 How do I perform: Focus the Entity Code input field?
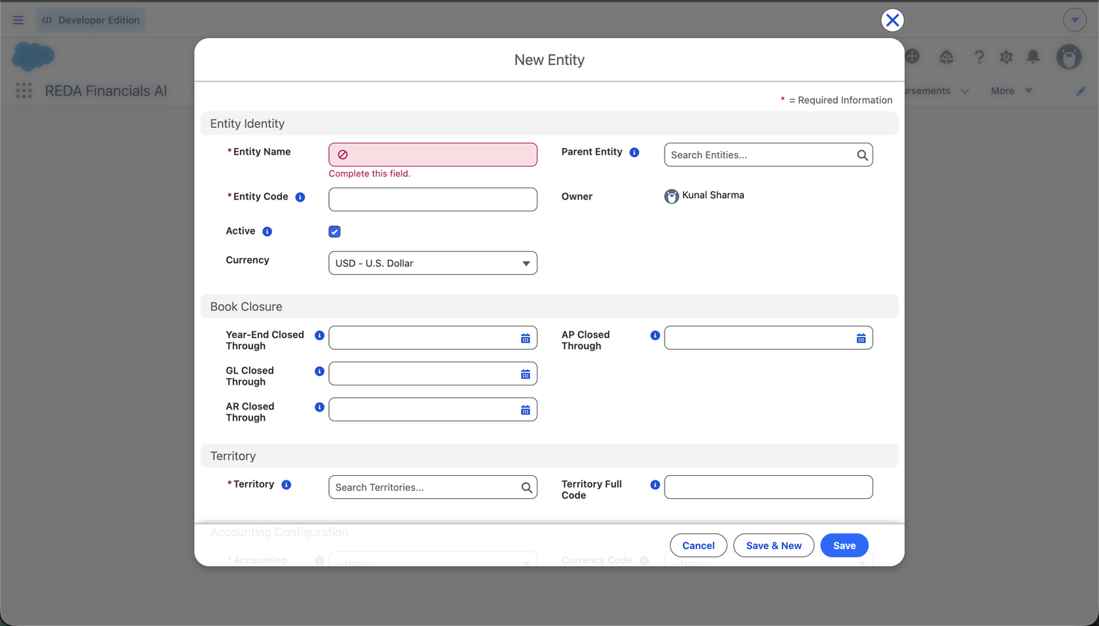pyautogui.click(x=433, y=199)
